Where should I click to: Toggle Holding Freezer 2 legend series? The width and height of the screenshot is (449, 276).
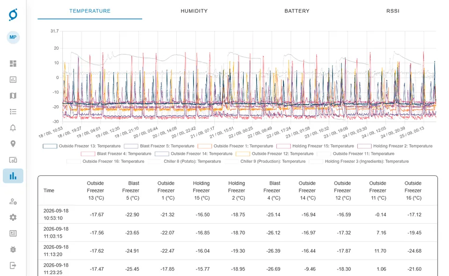(x=395, y=146)
